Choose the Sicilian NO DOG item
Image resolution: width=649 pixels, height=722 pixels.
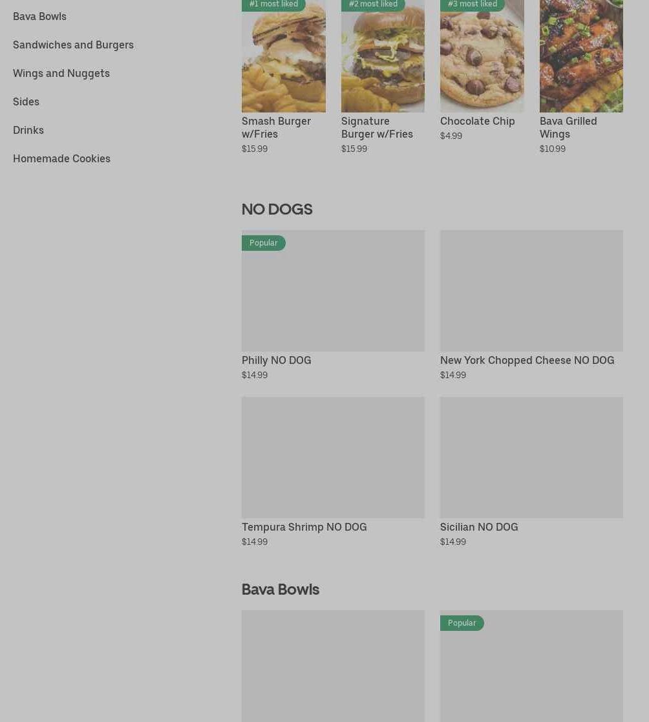click(x=479, y=527)
